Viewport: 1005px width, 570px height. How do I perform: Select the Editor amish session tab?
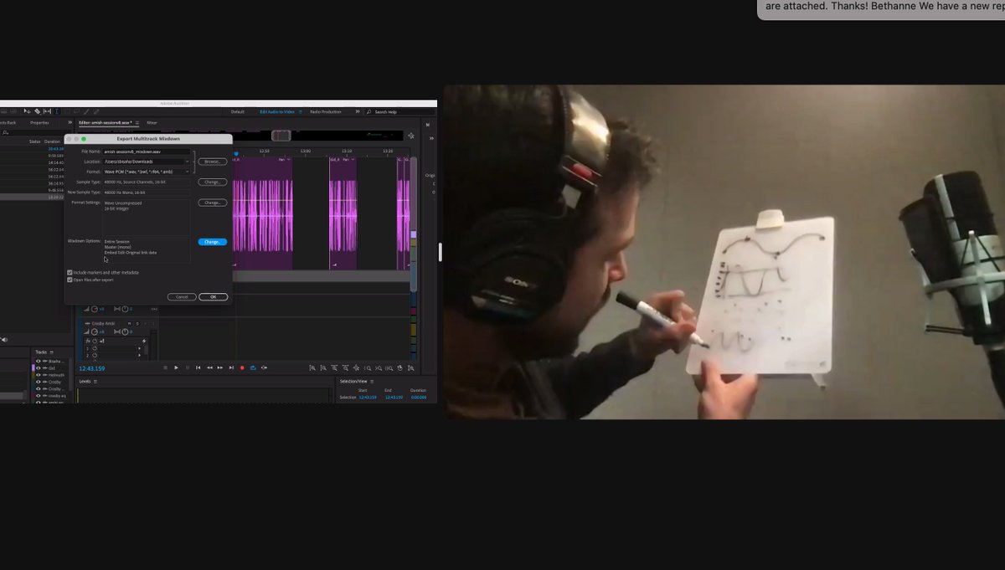tap(106, 123)
